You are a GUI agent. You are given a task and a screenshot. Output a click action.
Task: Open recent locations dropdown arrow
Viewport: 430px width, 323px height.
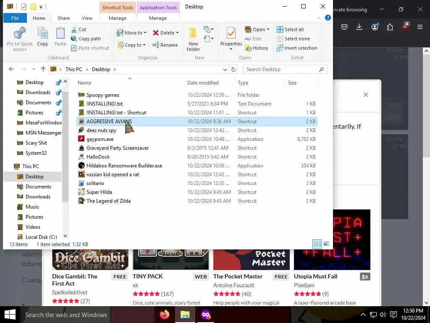[34, 69]
